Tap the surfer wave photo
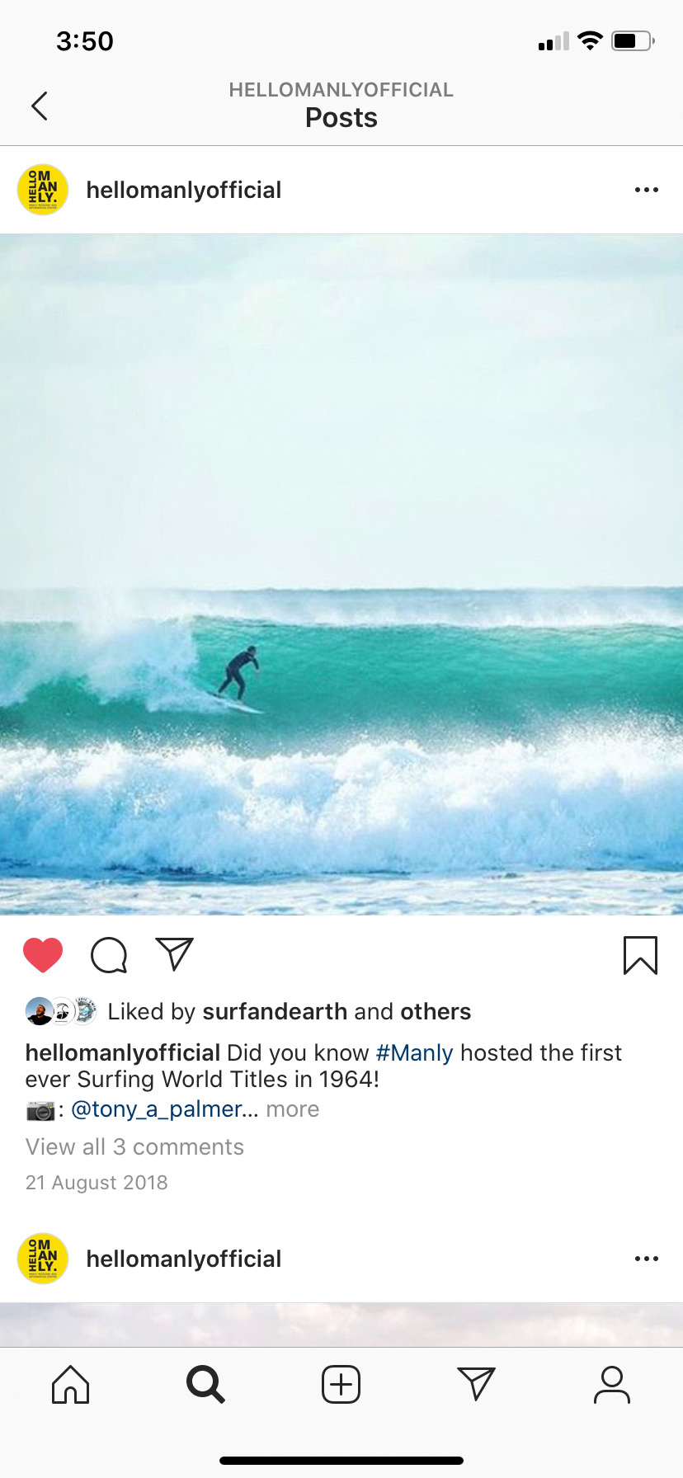Viewport: 683px width, 1478px height. [341, 575]
